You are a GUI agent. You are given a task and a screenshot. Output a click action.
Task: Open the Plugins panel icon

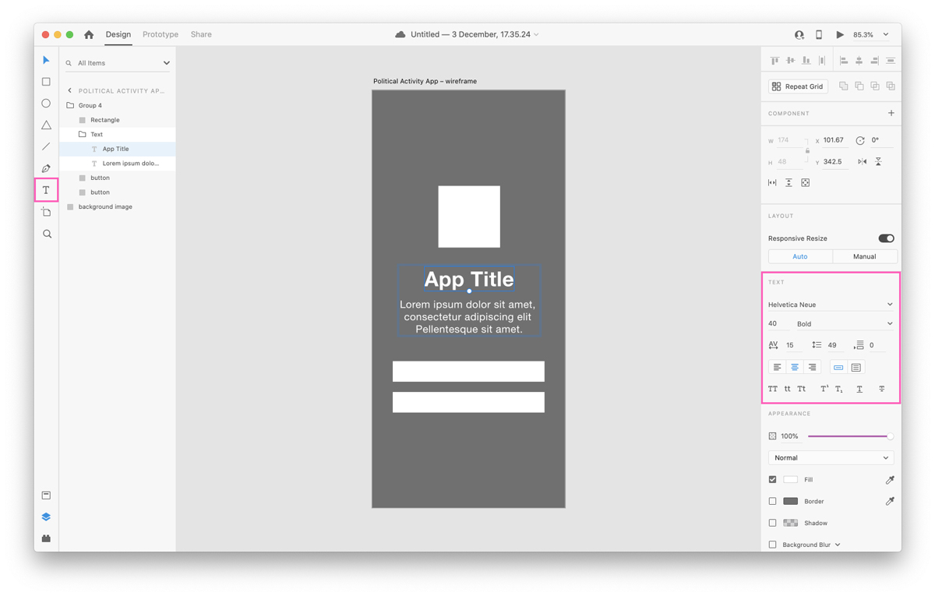pos(46,539)
